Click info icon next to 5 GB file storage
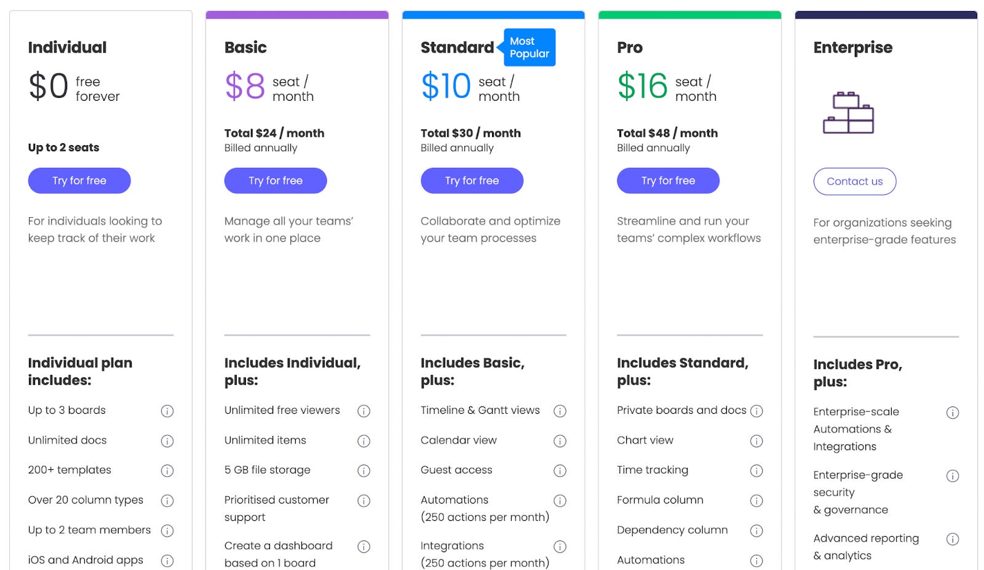The width and height of the screenshot is (984, 570). (364, 470)
